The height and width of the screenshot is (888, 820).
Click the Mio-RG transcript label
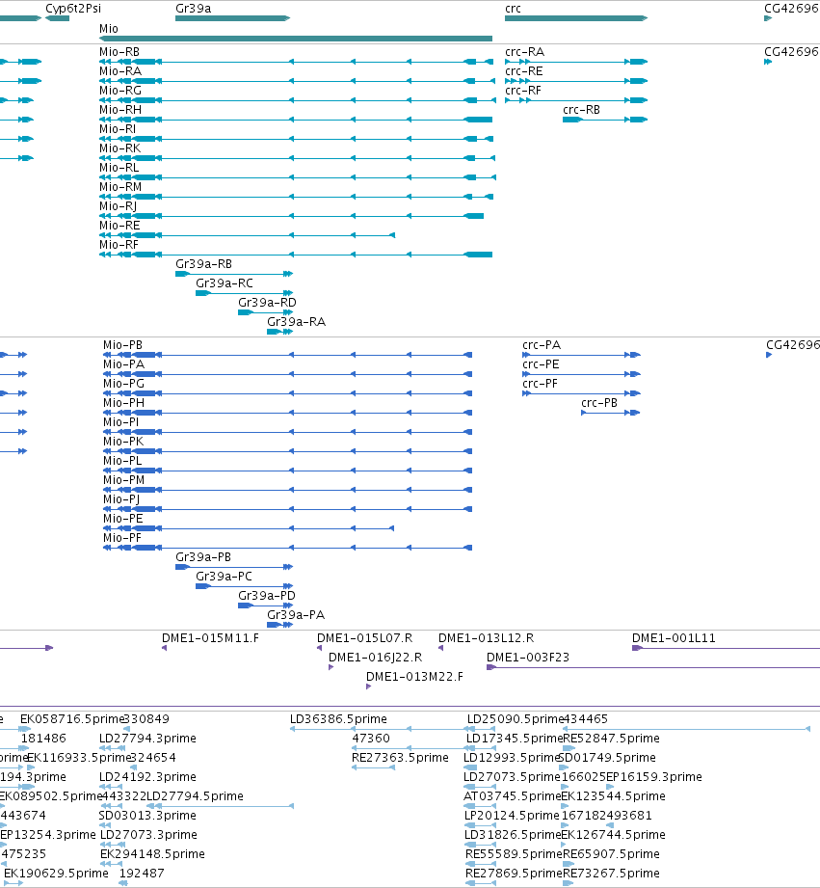tap(120, 91)
